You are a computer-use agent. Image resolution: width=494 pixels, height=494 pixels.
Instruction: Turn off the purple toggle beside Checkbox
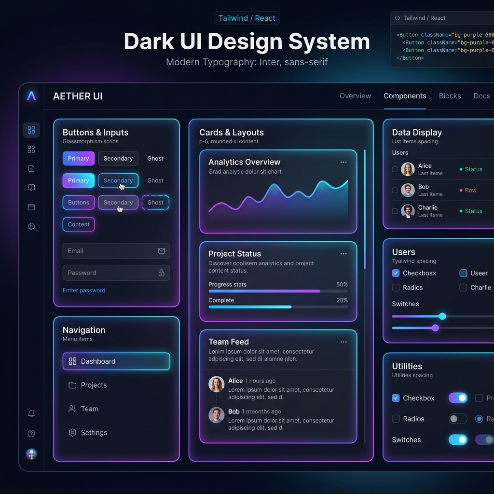tap(458, 398)
